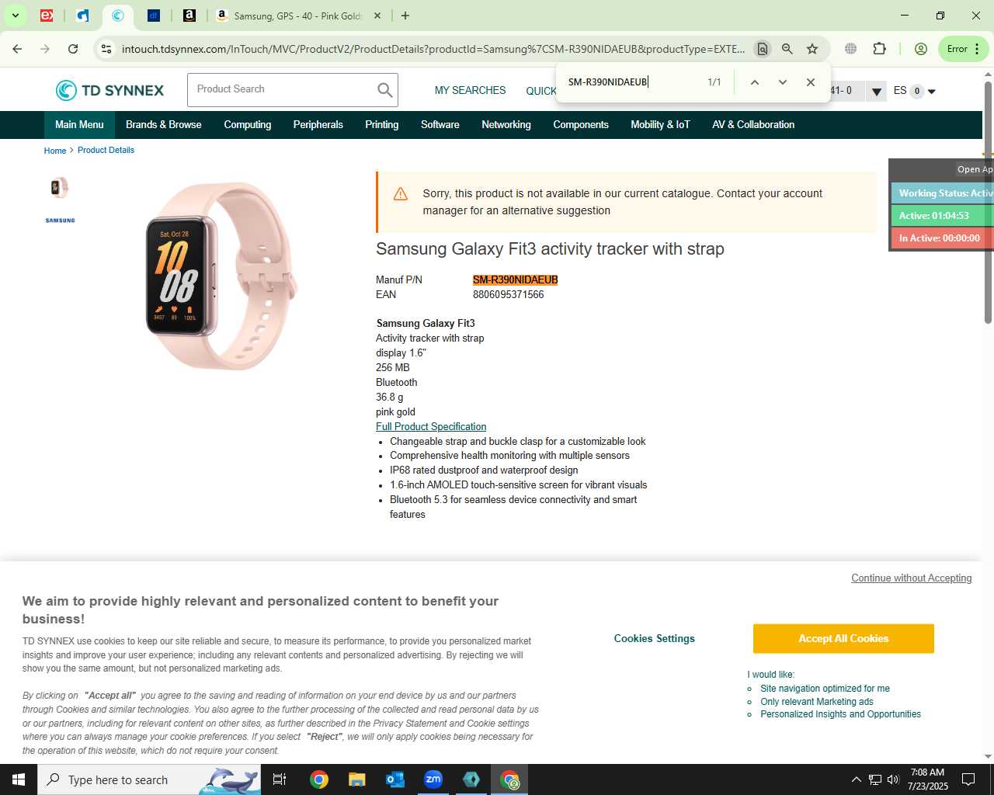Viewport: 994px width, 795px height.
Task: Click Accept All Cookies button
Action: pos(843,639)
